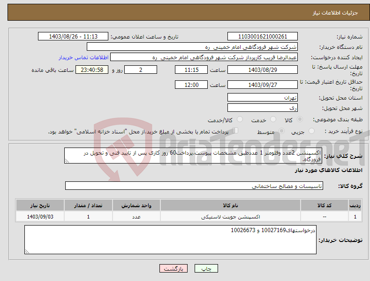Image resolution: width=370 pixels, height=281 pixels.
Task: Click the remaining days field showing 2
Action: click(x=141, y=70)
